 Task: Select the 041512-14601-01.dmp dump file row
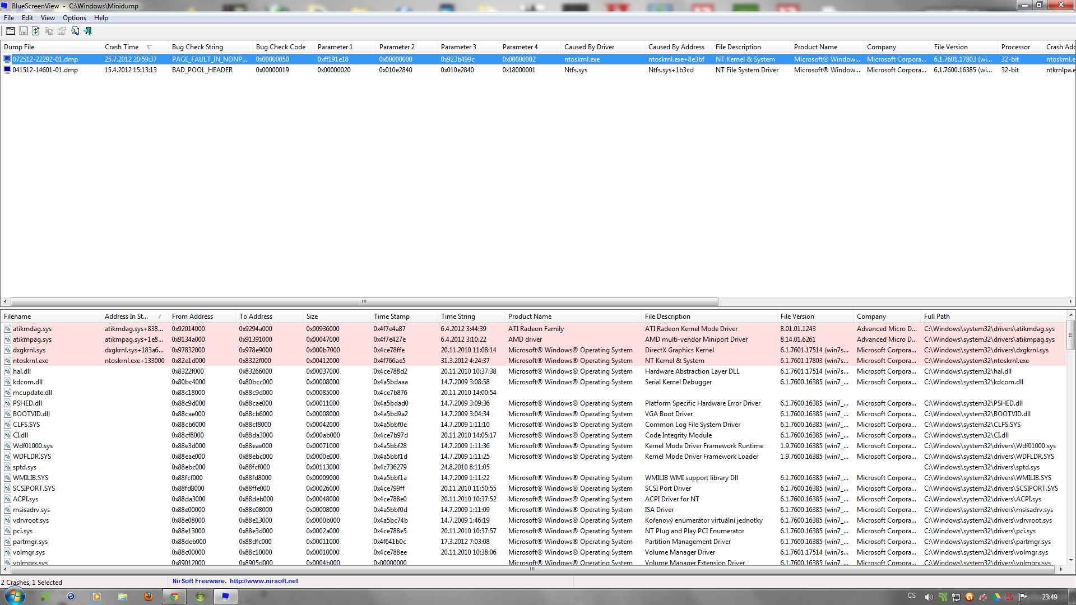(45, 70)
